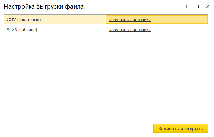Save and close using the yellow button
This screenshot has height=137, width=214.
(180, 129)
